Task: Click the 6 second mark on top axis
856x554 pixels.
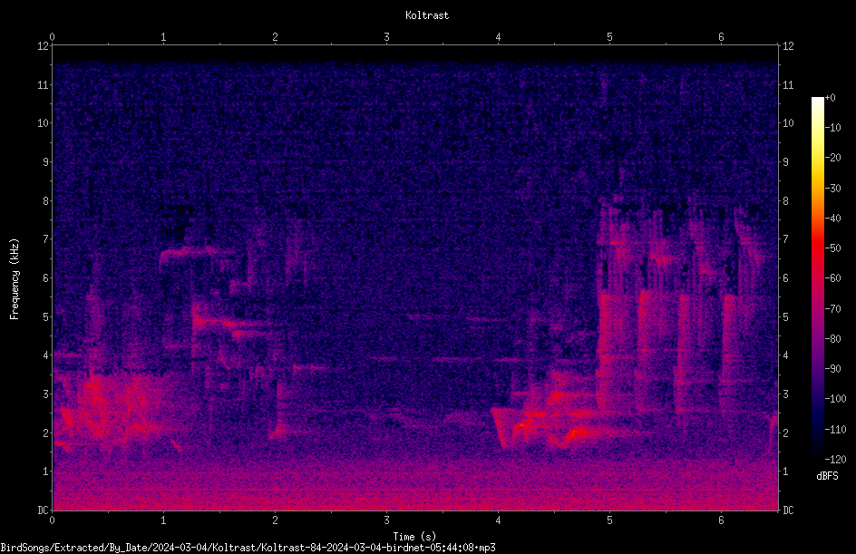Action: (x=721, y=36)
